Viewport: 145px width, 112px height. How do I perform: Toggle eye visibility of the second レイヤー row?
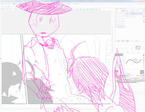click(127, 16)
